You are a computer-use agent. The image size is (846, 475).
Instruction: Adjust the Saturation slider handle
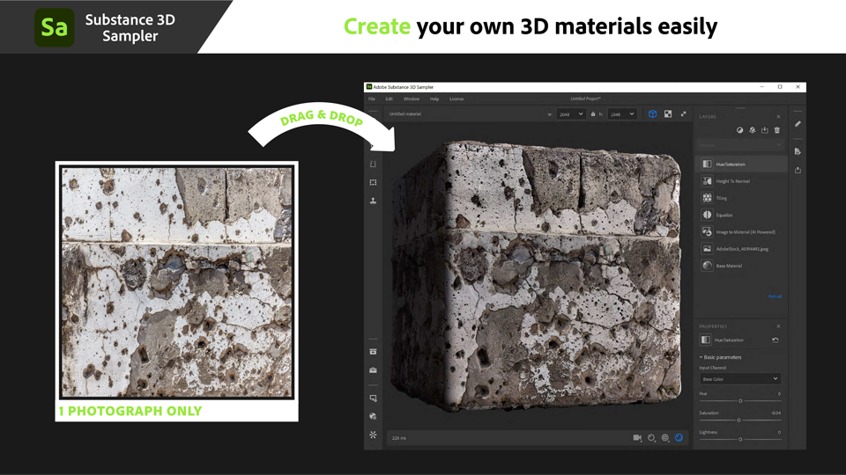[x=738, y=420]
